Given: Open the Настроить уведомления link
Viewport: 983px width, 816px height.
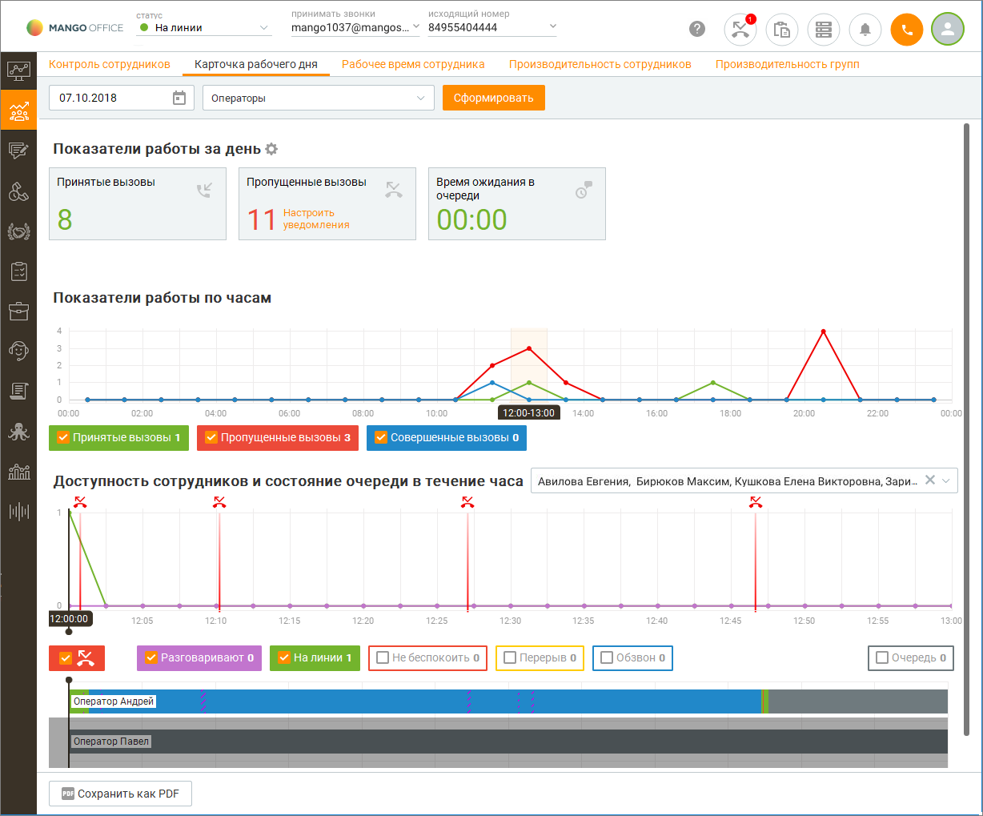Looking at the screenshot, I should pyautogui.click(x=316, y=219).
